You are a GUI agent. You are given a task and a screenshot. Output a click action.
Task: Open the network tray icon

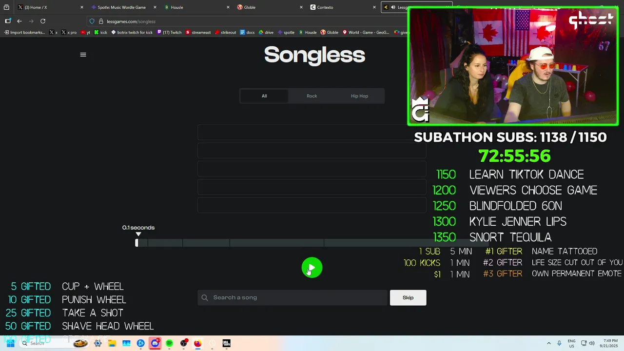click(x=583, y=343)
